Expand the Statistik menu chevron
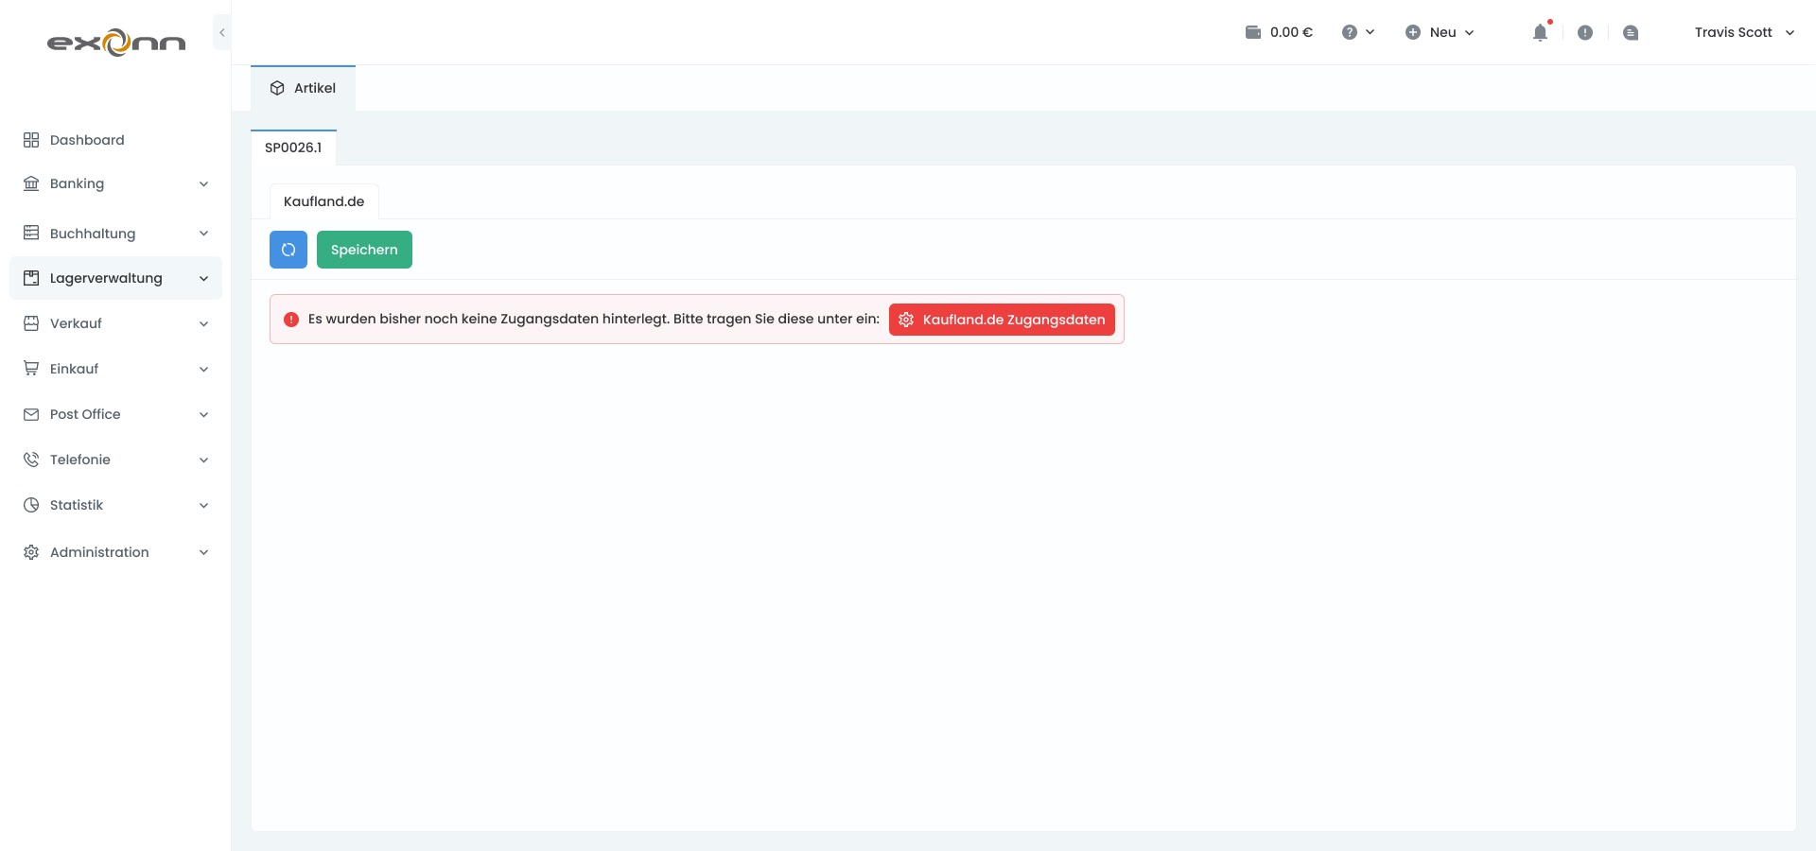 pyautogui.click(x=203, y=505)
